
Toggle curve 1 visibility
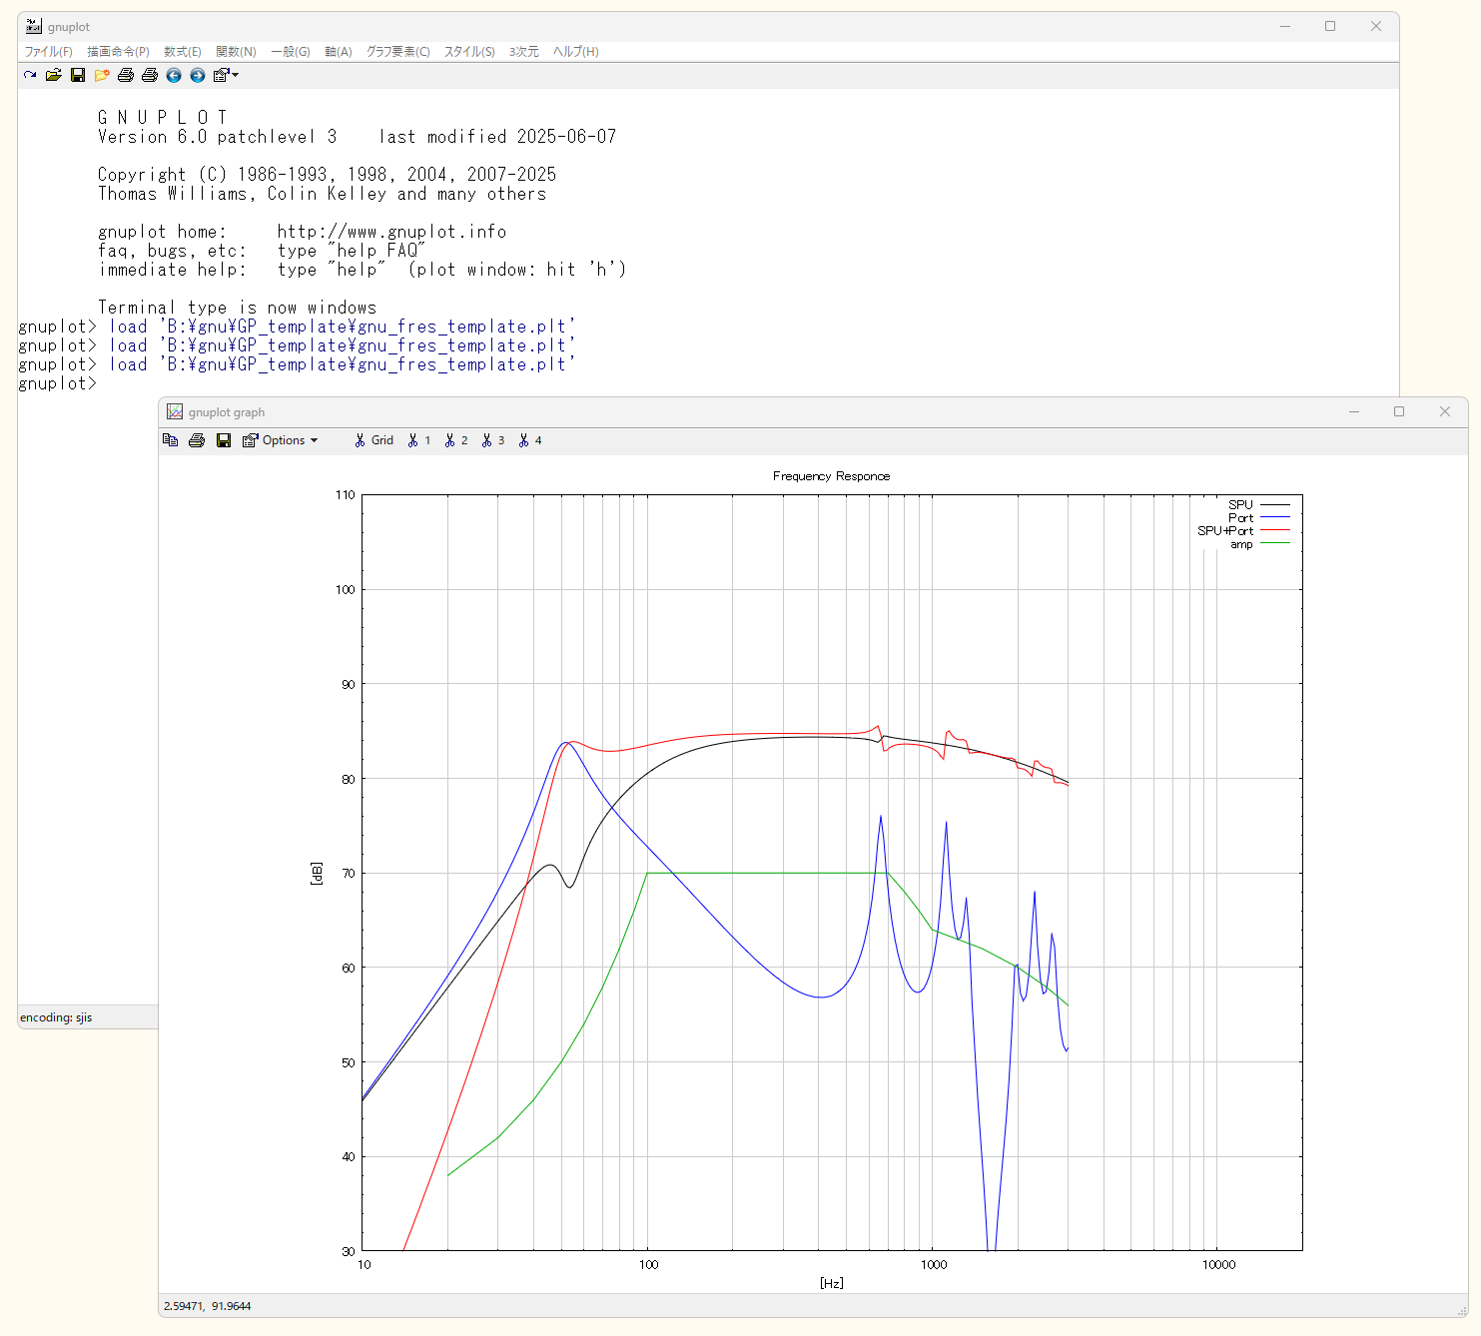coord(419,440)
